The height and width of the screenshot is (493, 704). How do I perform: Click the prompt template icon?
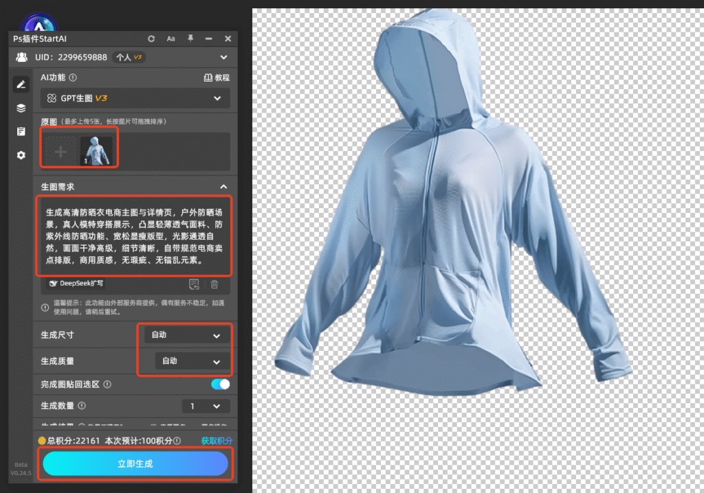[x=194, y=284]
